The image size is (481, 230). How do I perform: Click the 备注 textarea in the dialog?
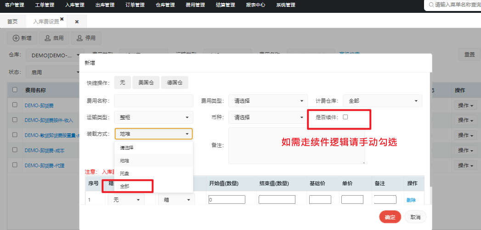[297, 146]
